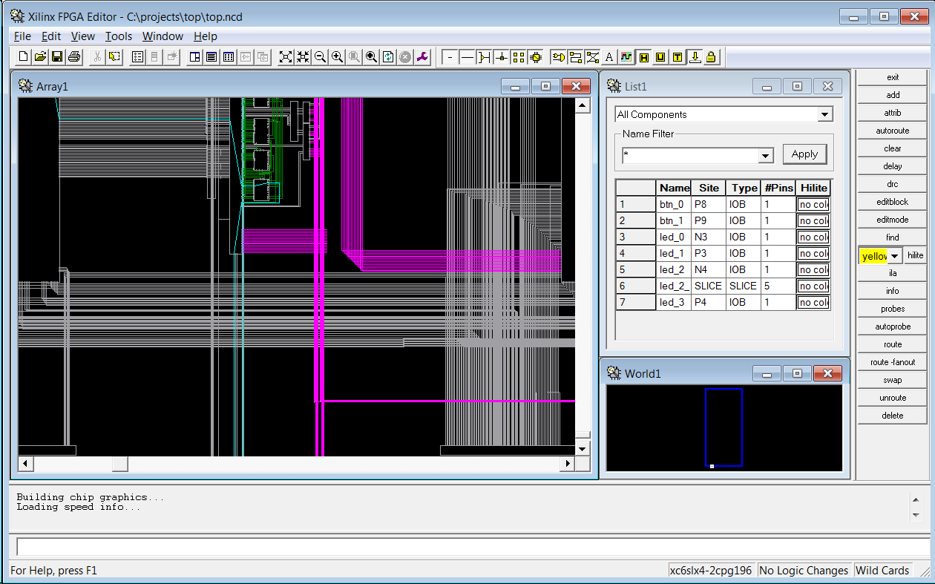Click the purple wrench icon
Screen dimensions: 935x584
(422, 56)
